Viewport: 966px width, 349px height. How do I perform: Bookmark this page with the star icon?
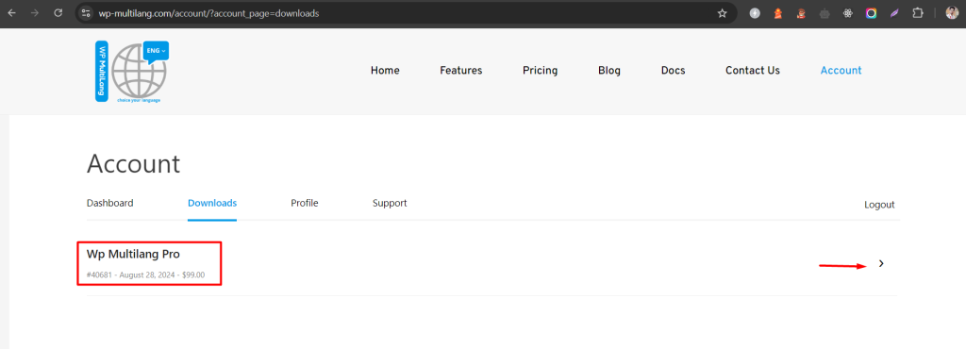click(722, 13)
